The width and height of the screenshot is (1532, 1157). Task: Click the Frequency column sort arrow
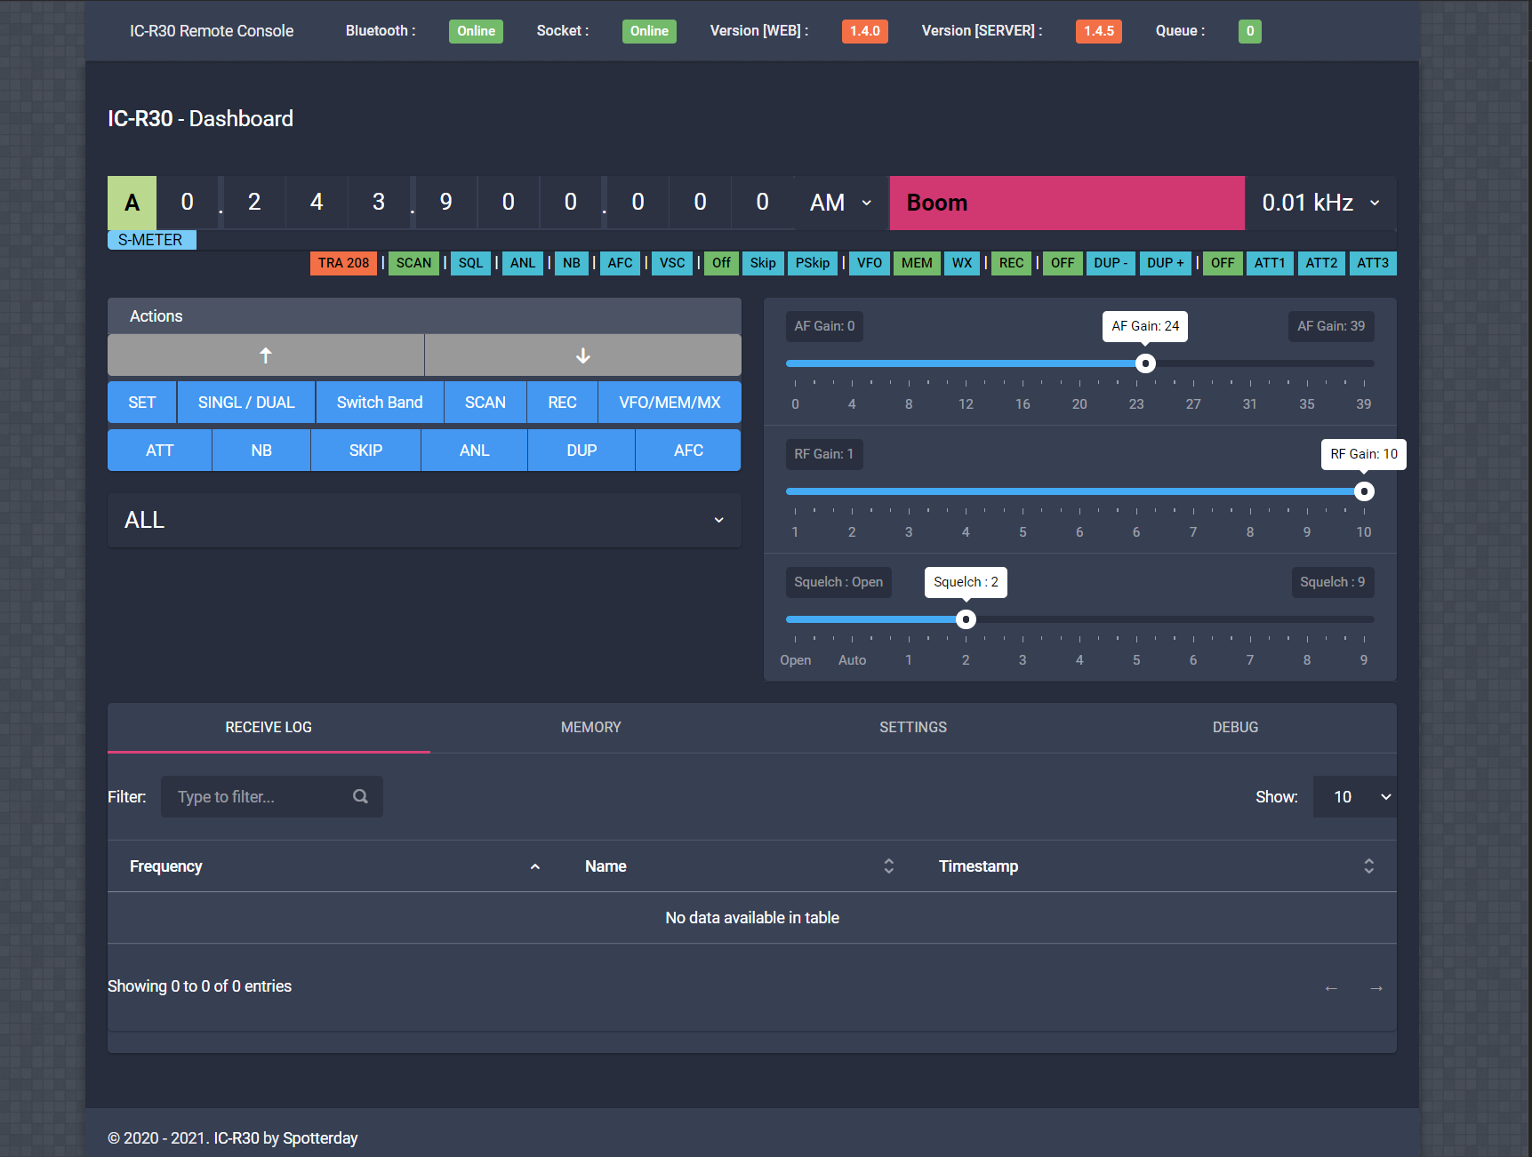point(534,866)
